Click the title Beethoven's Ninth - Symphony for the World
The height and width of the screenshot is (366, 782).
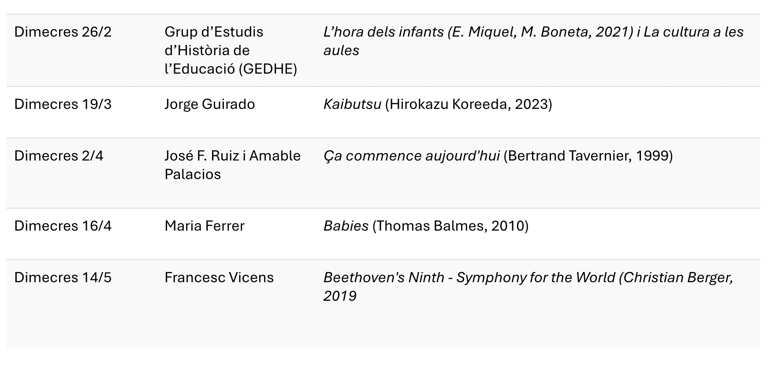point(469,278)
